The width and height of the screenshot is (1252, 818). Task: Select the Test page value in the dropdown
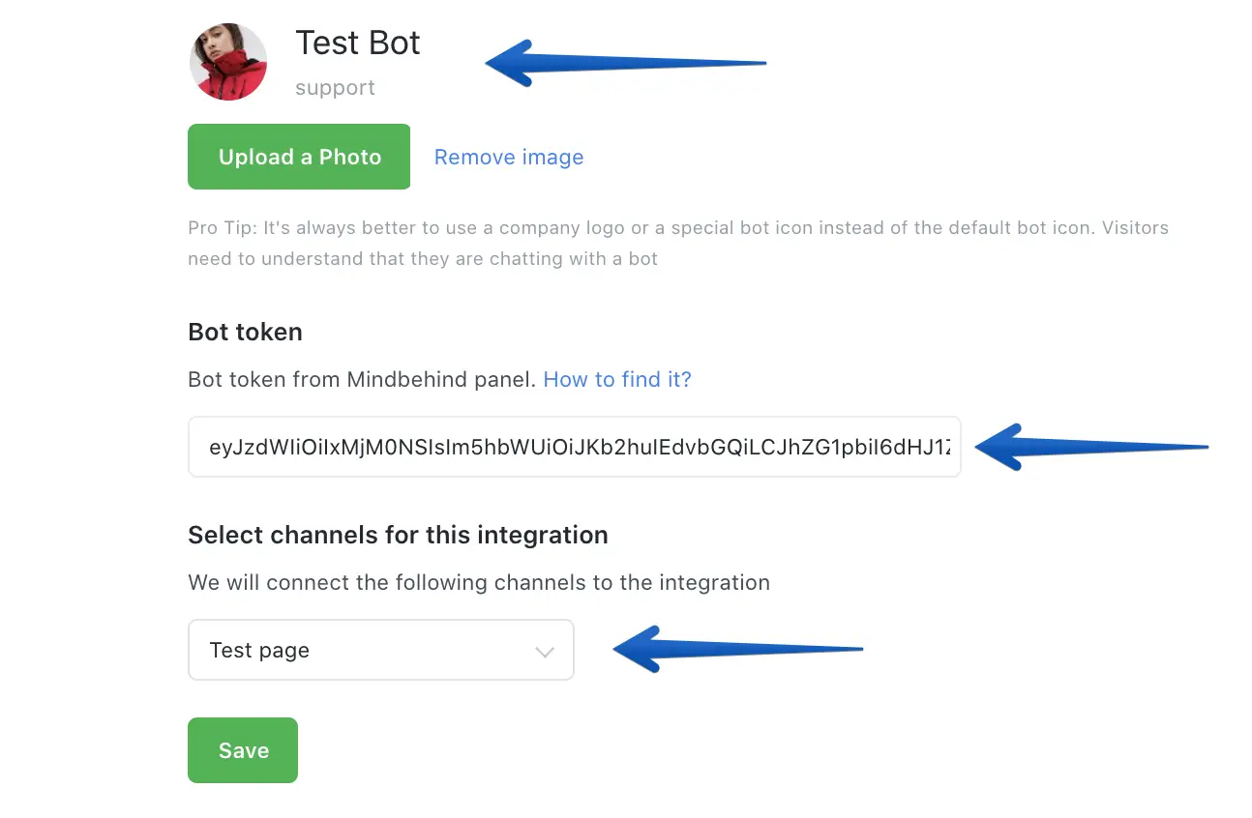(x=259, y=651)
